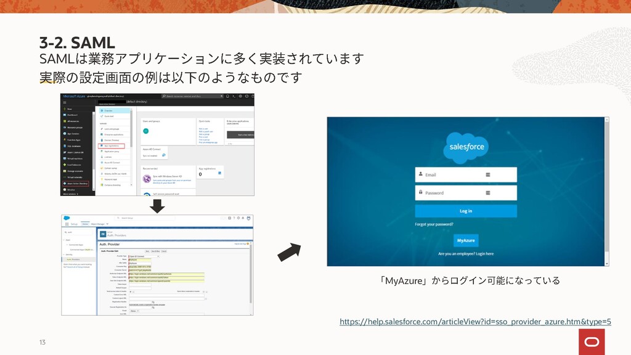The image size is (631, 355).
Task: Click Save in Auth. Provider Edit
Action: (147, 251)
